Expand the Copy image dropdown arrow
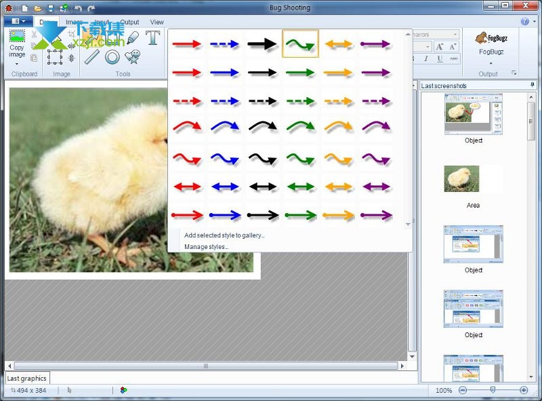This screenshot has width=542, height=401. tap(16, 64)
